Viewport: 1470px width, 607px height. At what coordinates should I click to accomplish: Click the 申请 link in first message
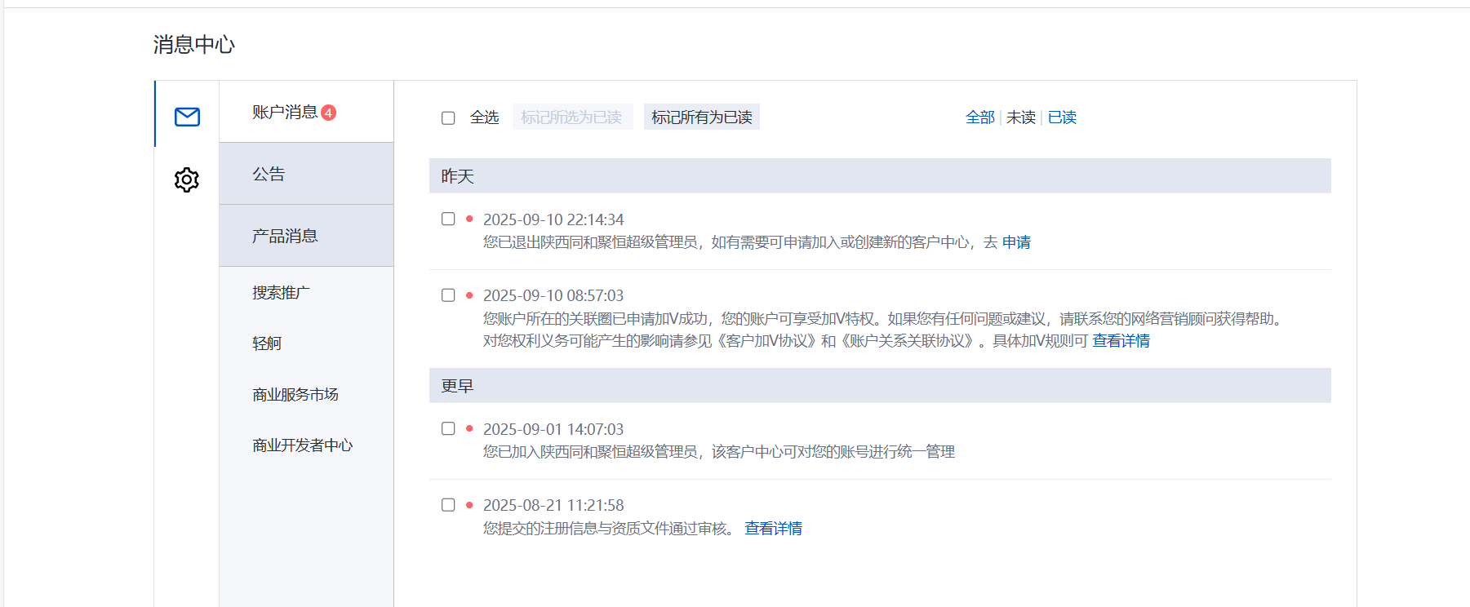point(1016,242)
